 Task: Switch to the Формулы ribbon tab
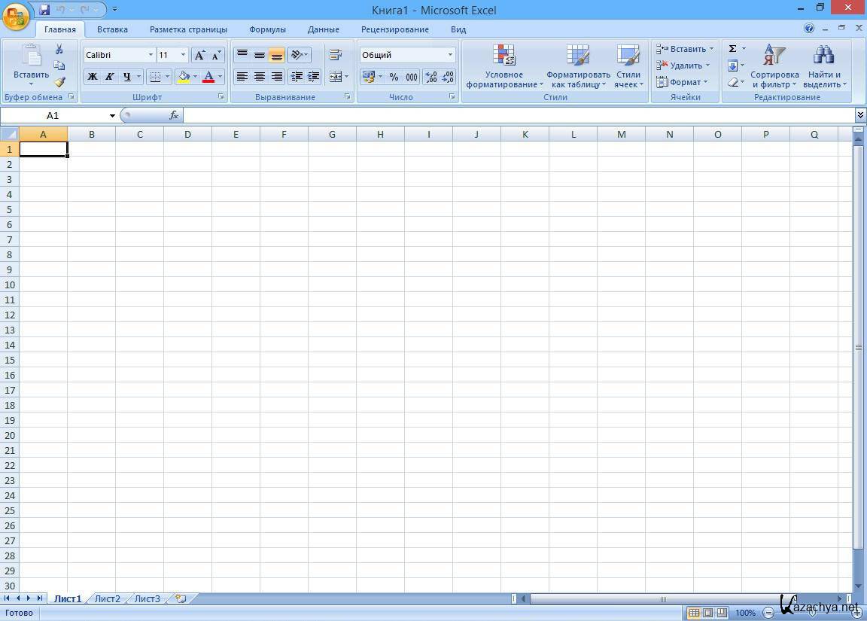tap(267, 29)
